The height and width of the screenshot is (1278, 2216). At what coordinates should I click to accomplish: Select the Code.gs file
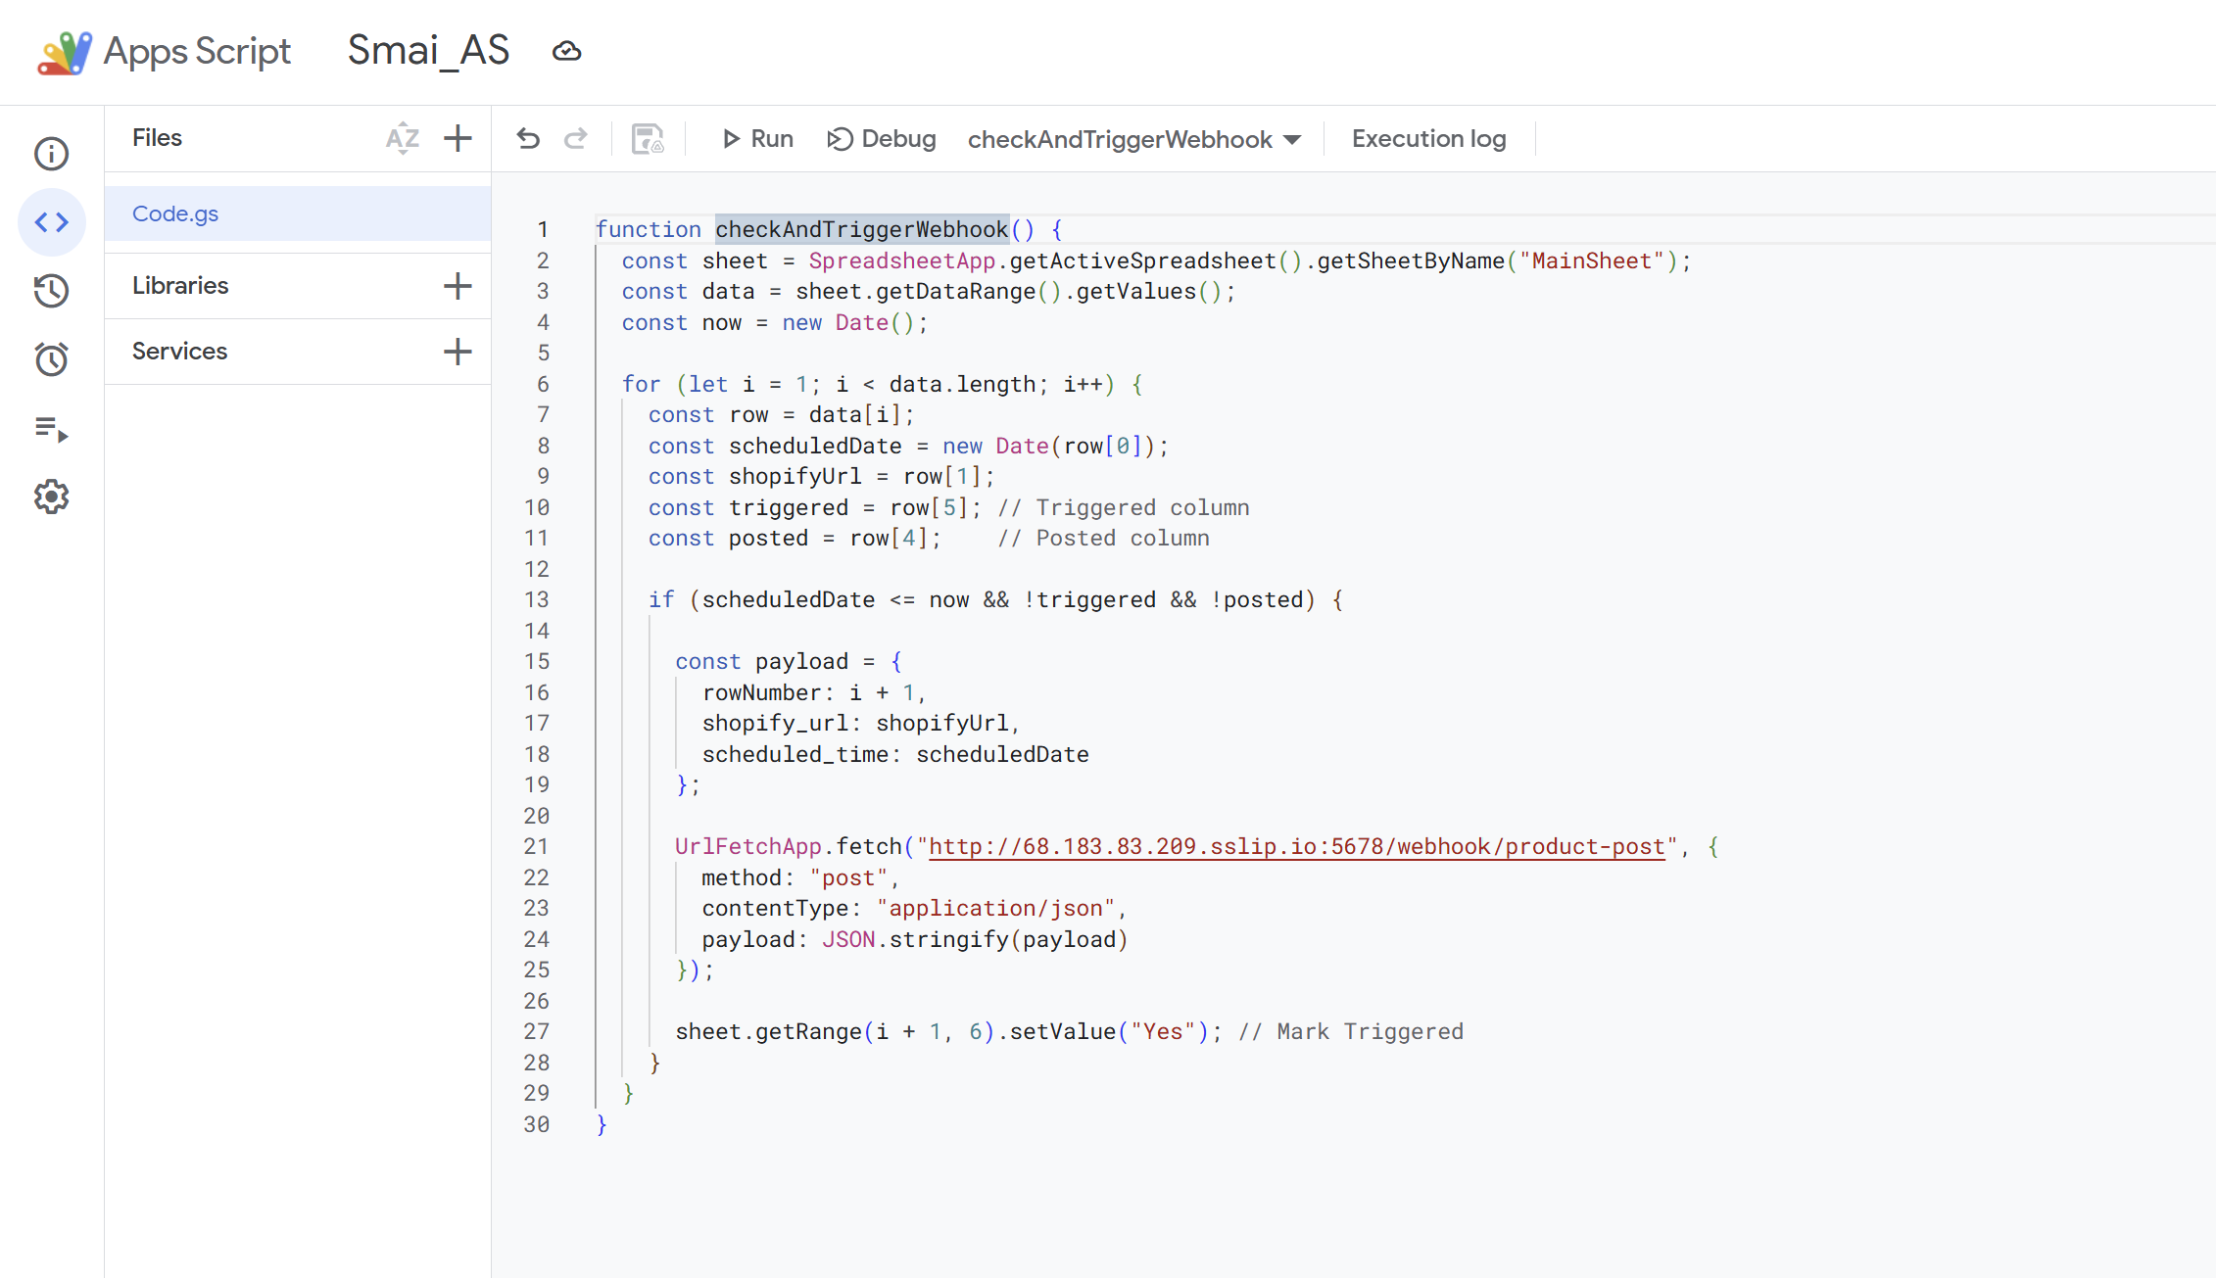coord(176,213)
